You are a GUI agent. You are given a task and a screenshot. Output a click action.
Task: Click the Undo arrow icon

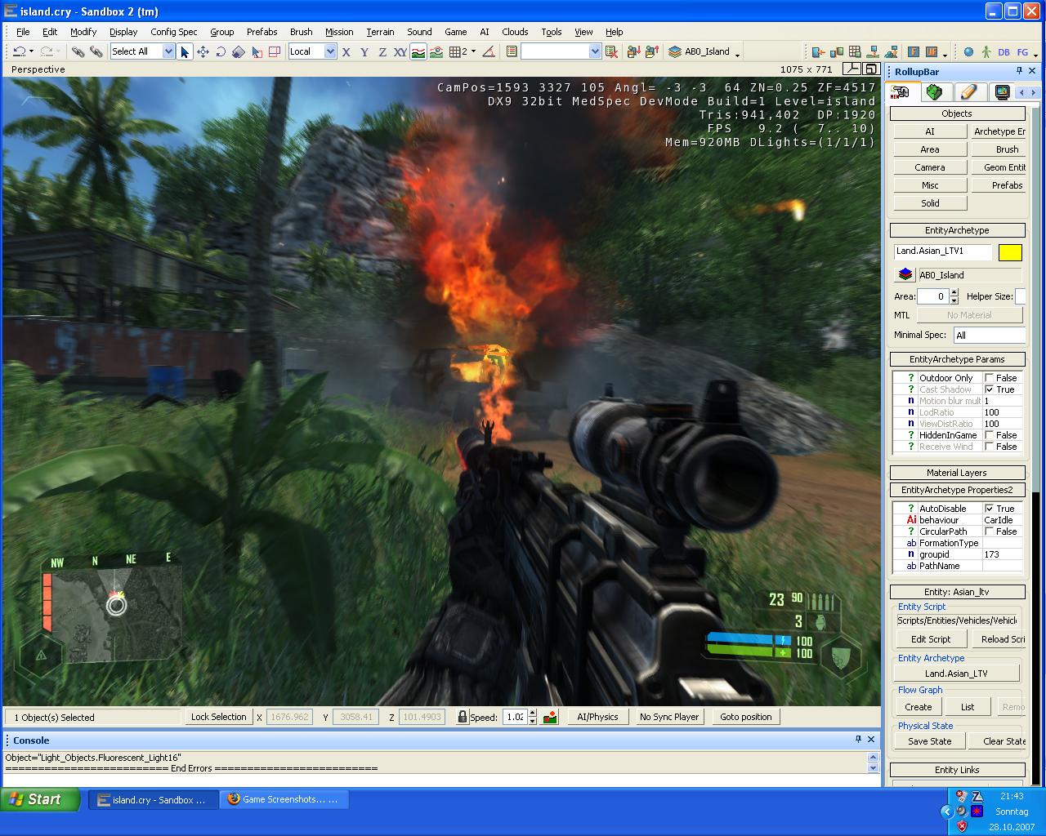(x=18, y=51)
